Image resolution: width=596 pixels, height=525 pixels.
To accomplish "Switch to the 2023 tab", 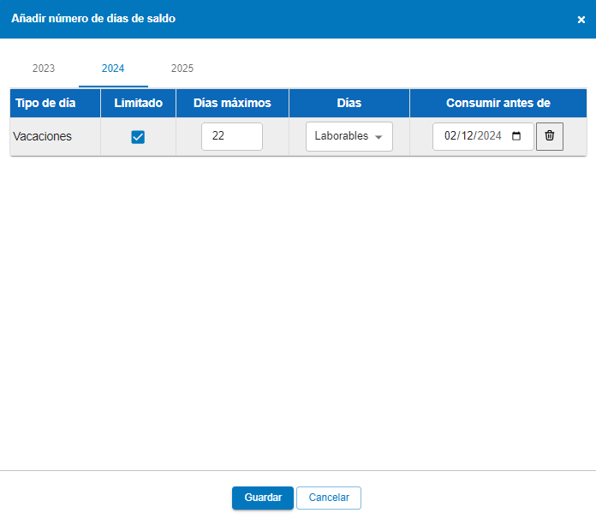I will pyautogui.click(x=44, y=69).
